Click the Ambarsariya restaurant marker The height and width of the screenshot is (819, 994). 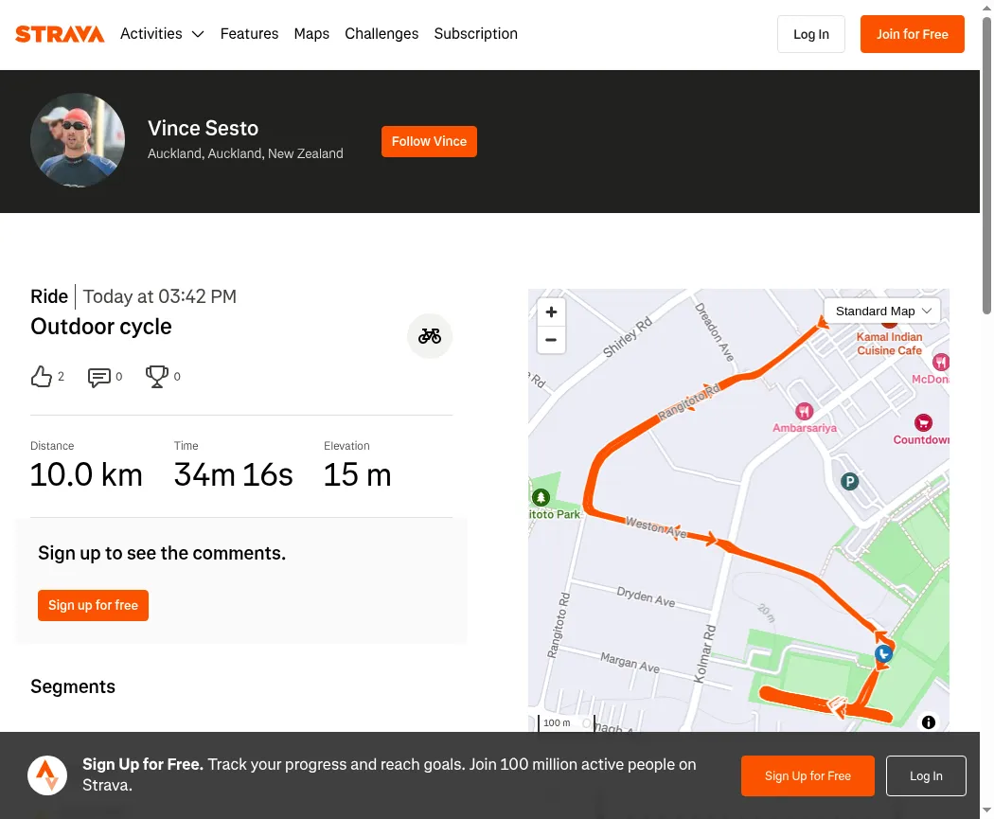pyautogui.click(x=805, y=412)
